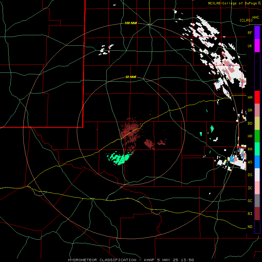Click the BI dark-red legend swatch
Screen dimensions: 262x262
pos(257,214)
